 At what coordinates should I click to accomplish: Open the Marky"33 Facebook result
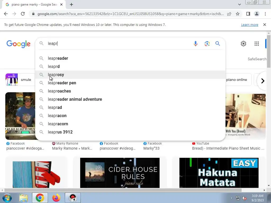click(151, 148)
